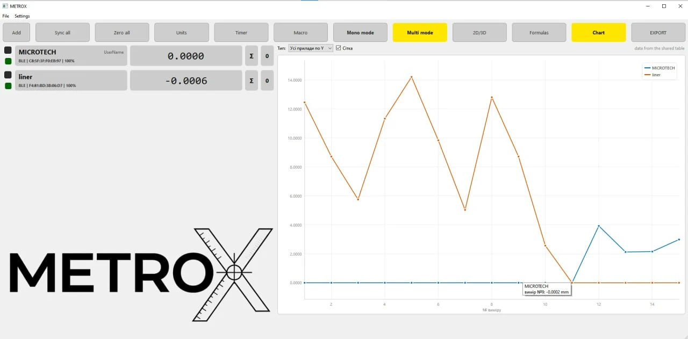Toggle the Chart view button
This screenshot has width=688, height=339.
(598, 33)
